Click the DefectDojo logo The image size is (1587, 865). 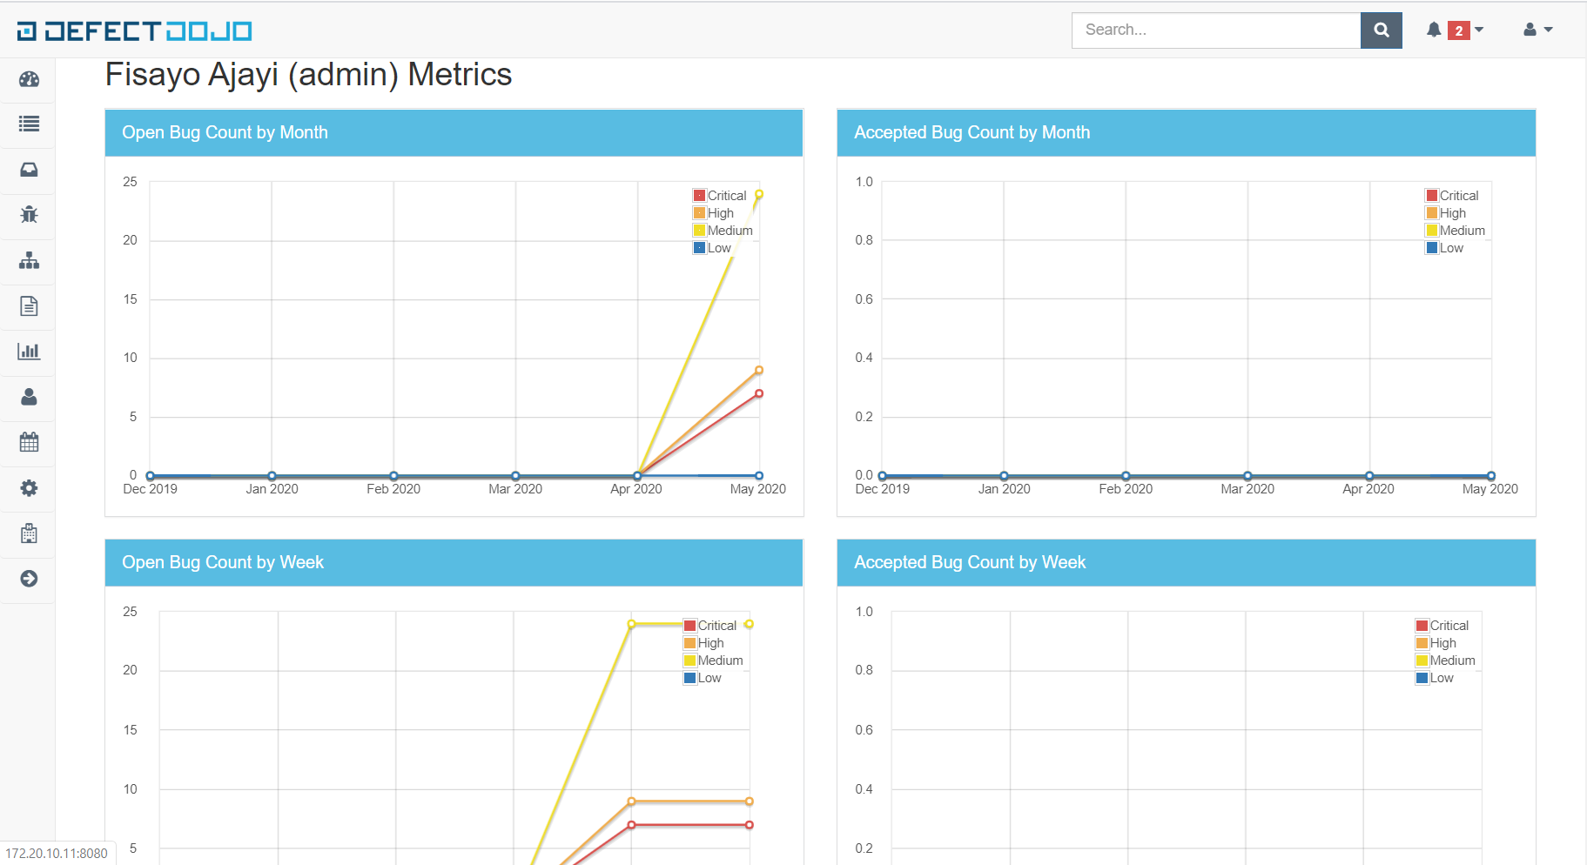point(134,31)
